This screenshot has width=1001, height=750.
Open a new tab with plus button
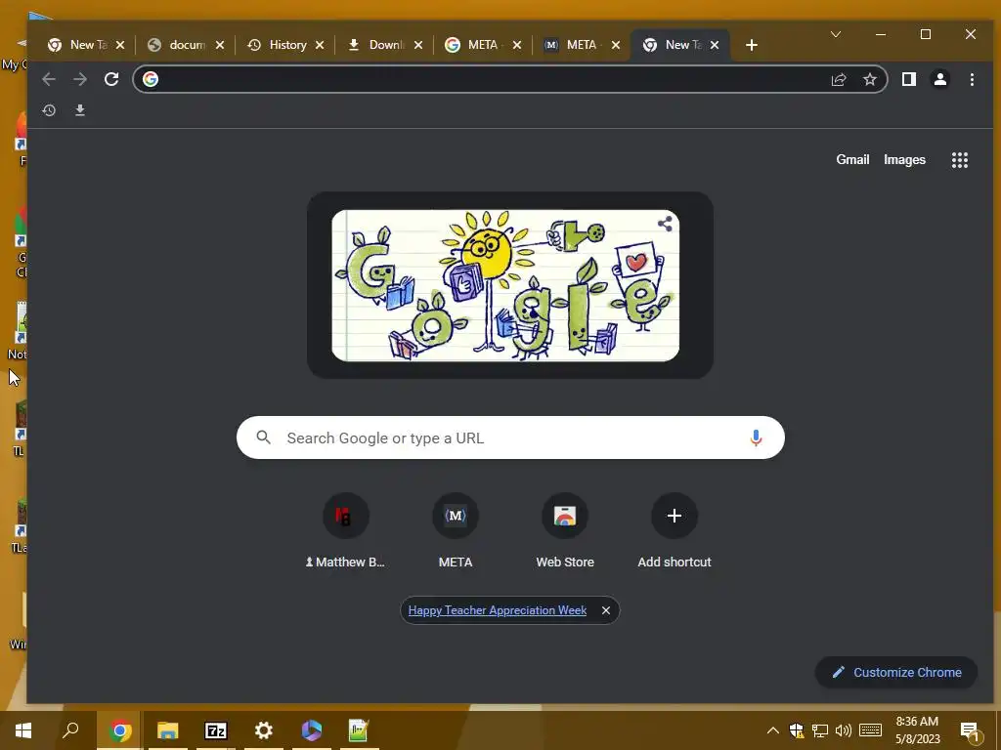(752, 45)
